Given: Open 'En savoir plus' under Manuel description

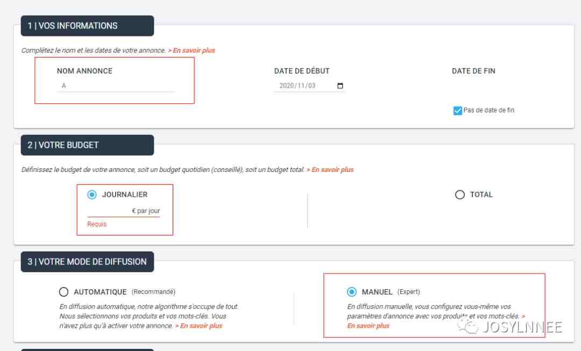Looking at the screenshot, I should [x=369, y=326].
